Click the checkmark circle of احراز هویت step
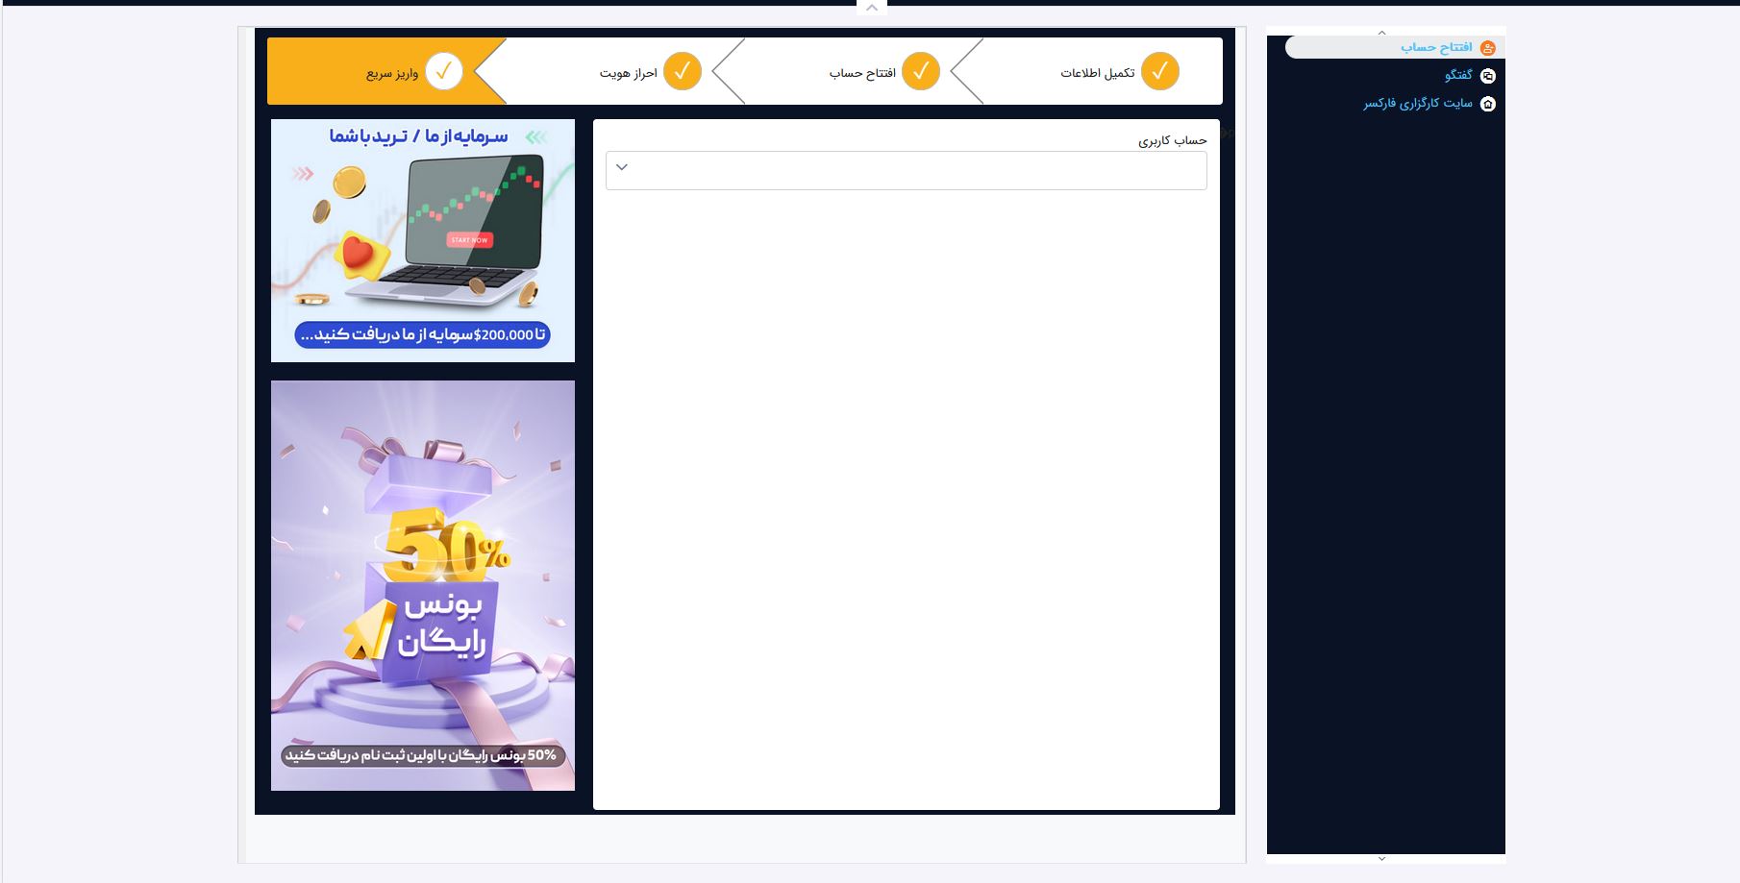Viewport: 1740px width, 883px height. [682, 72]
